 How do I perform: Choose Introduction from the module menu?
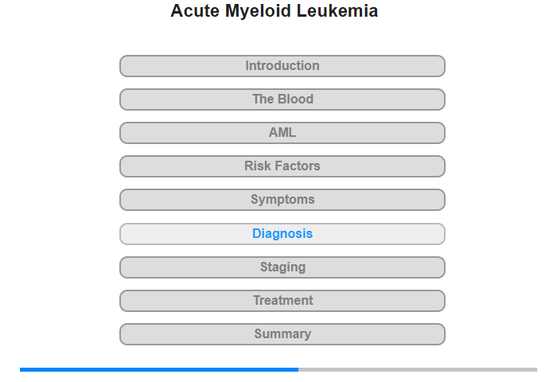point(282,66)
